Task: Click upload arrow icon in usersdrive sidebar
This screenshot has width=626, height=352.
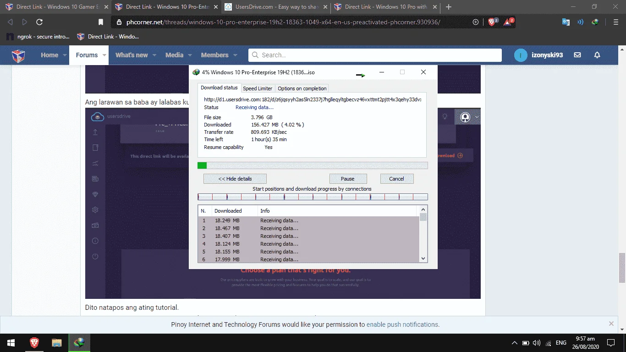Action: pyautogui.click(x=95, y=132)
